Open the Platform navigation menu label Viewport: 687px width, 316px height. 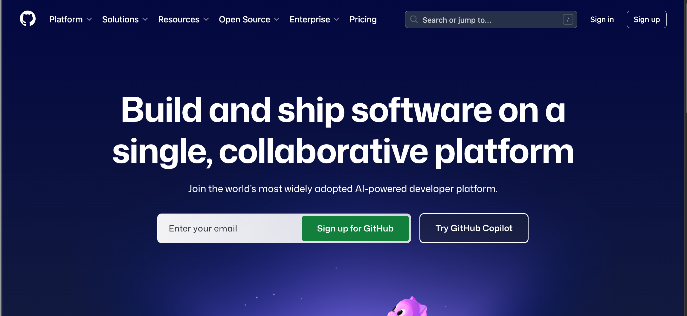pos(66,19)
